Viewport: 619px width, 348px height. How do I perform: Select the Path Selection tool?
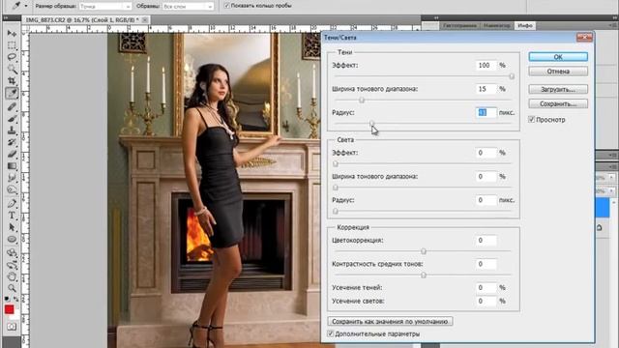click(x=12, y=227)
